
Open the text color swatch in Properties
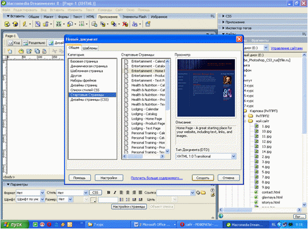click(x=93, y=199)
